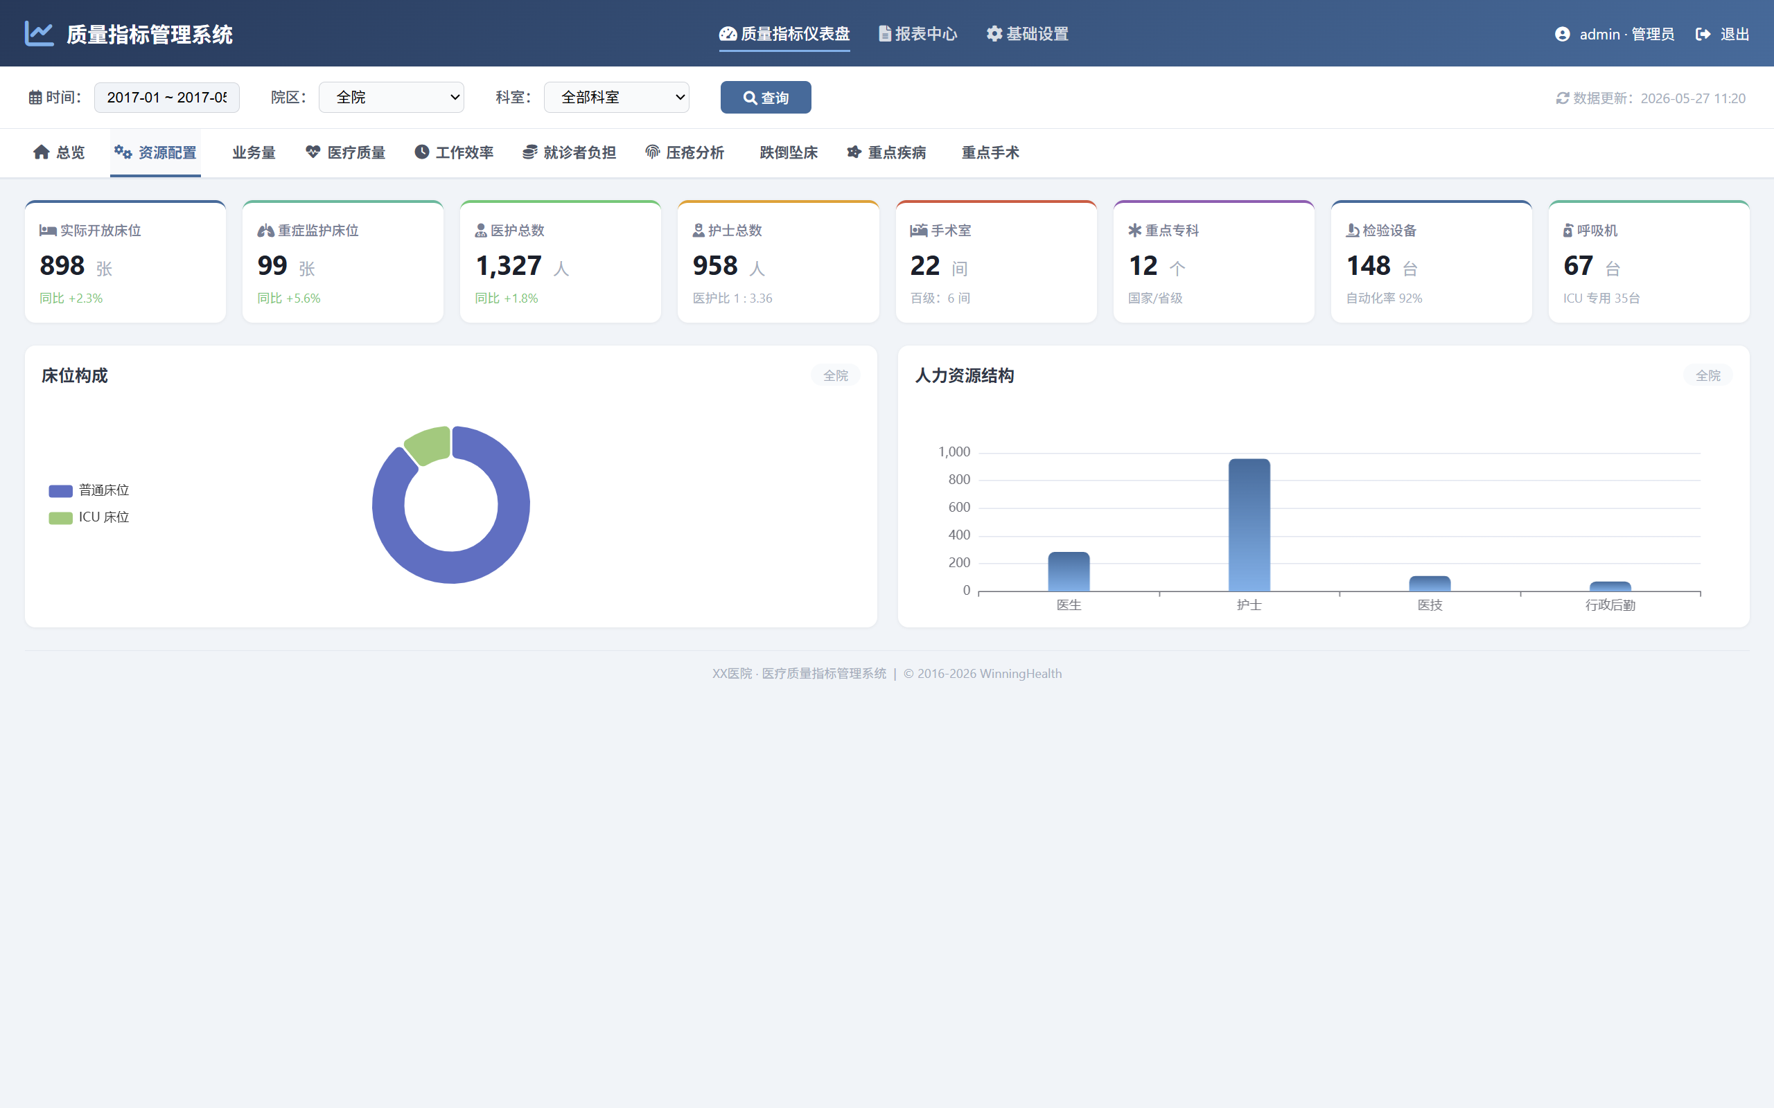
Task: Click the 人力资源结构 panel title
Action: pyautogui.click(x=965, y=375)
